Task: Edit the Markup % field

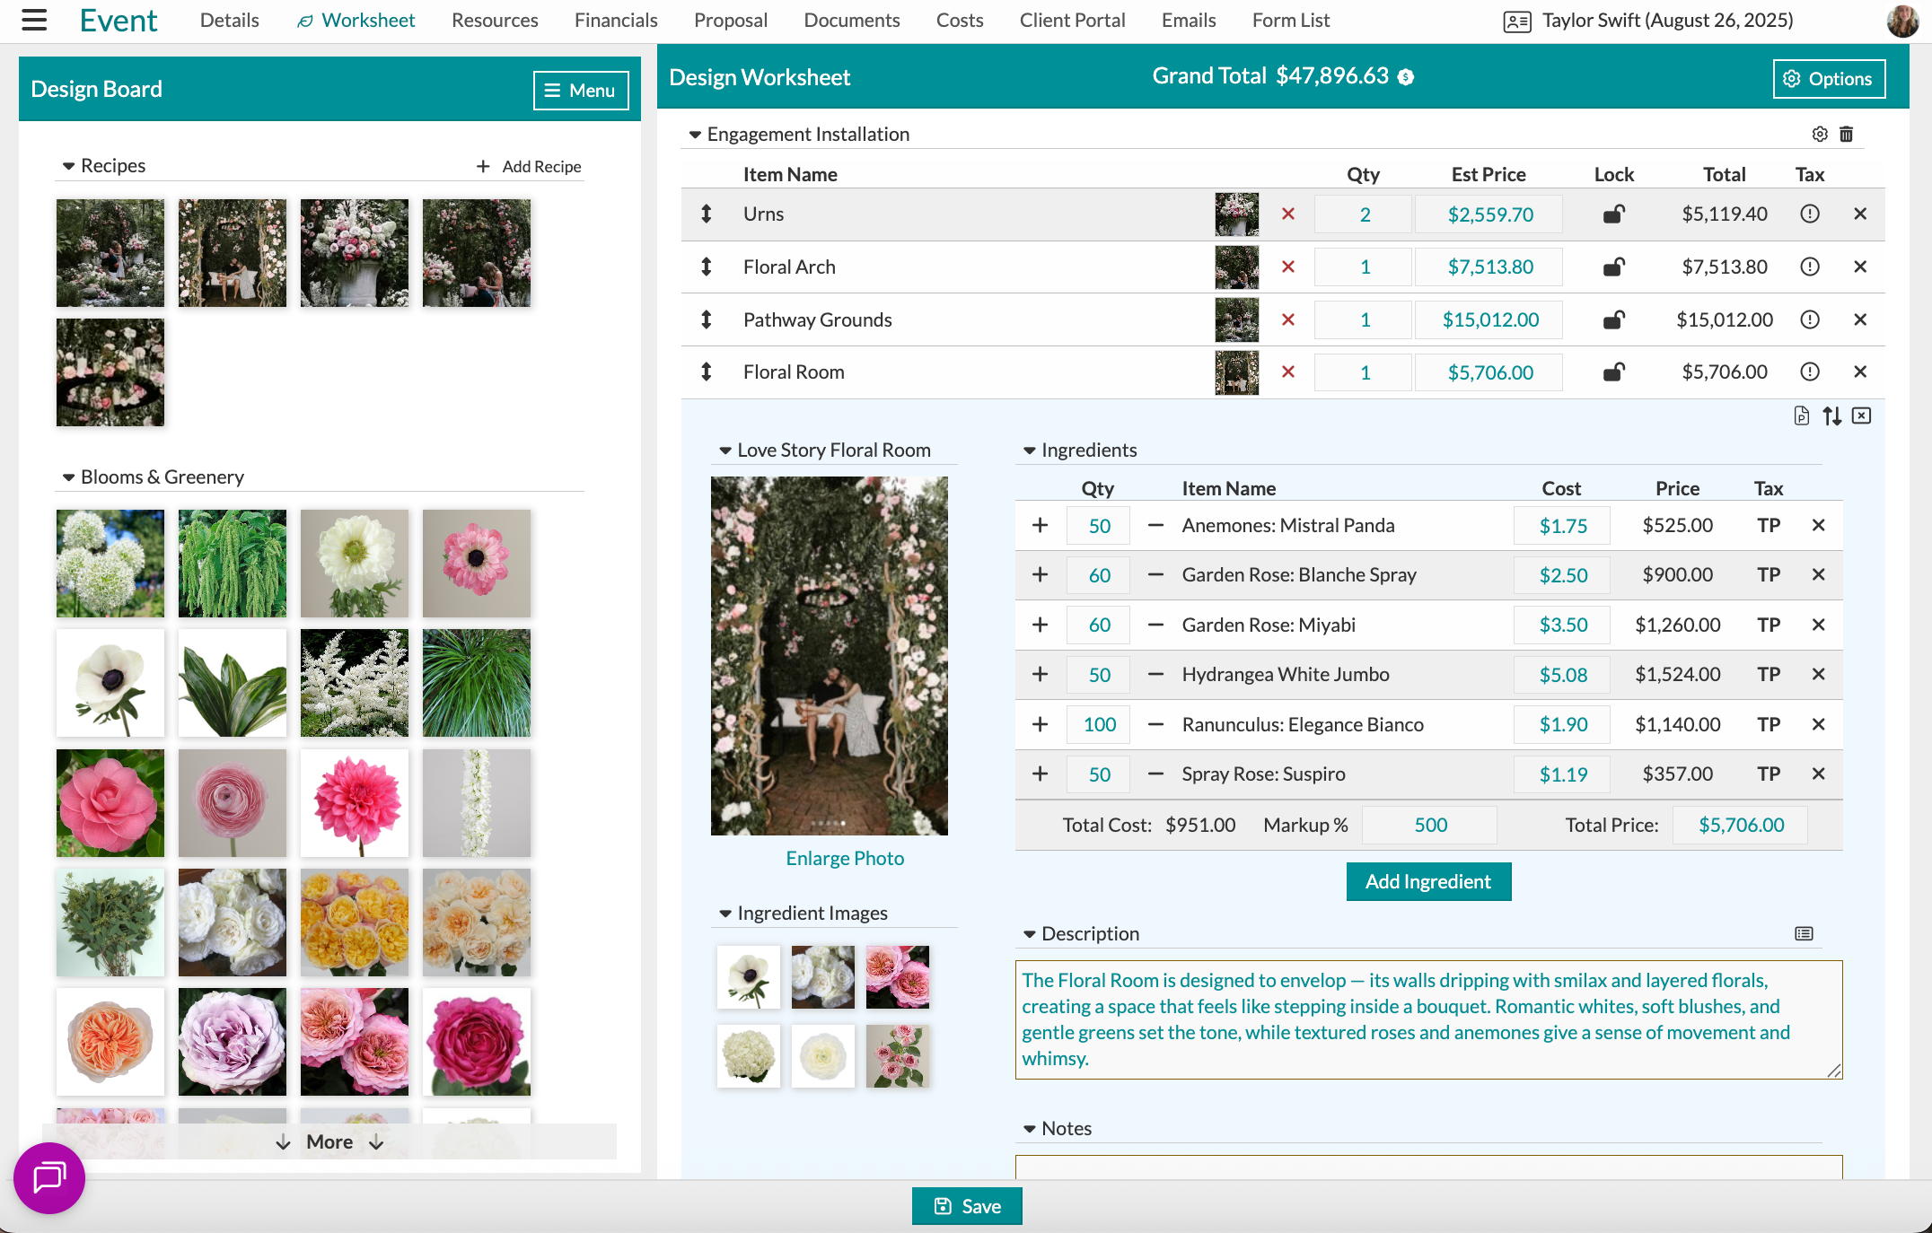Action: point(1430,825)
